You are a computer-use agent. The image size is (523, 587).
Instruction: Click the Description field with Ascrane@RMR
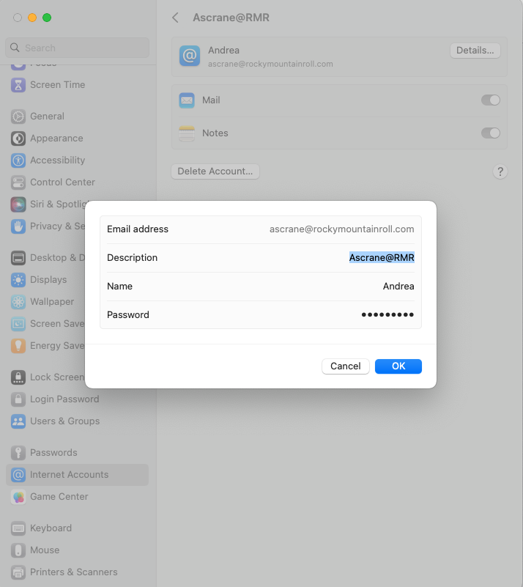[x=381, y=258]
